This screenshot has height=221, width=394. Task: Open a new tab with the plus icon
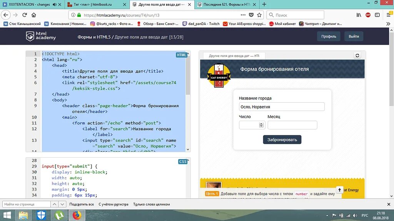(264, 4)
